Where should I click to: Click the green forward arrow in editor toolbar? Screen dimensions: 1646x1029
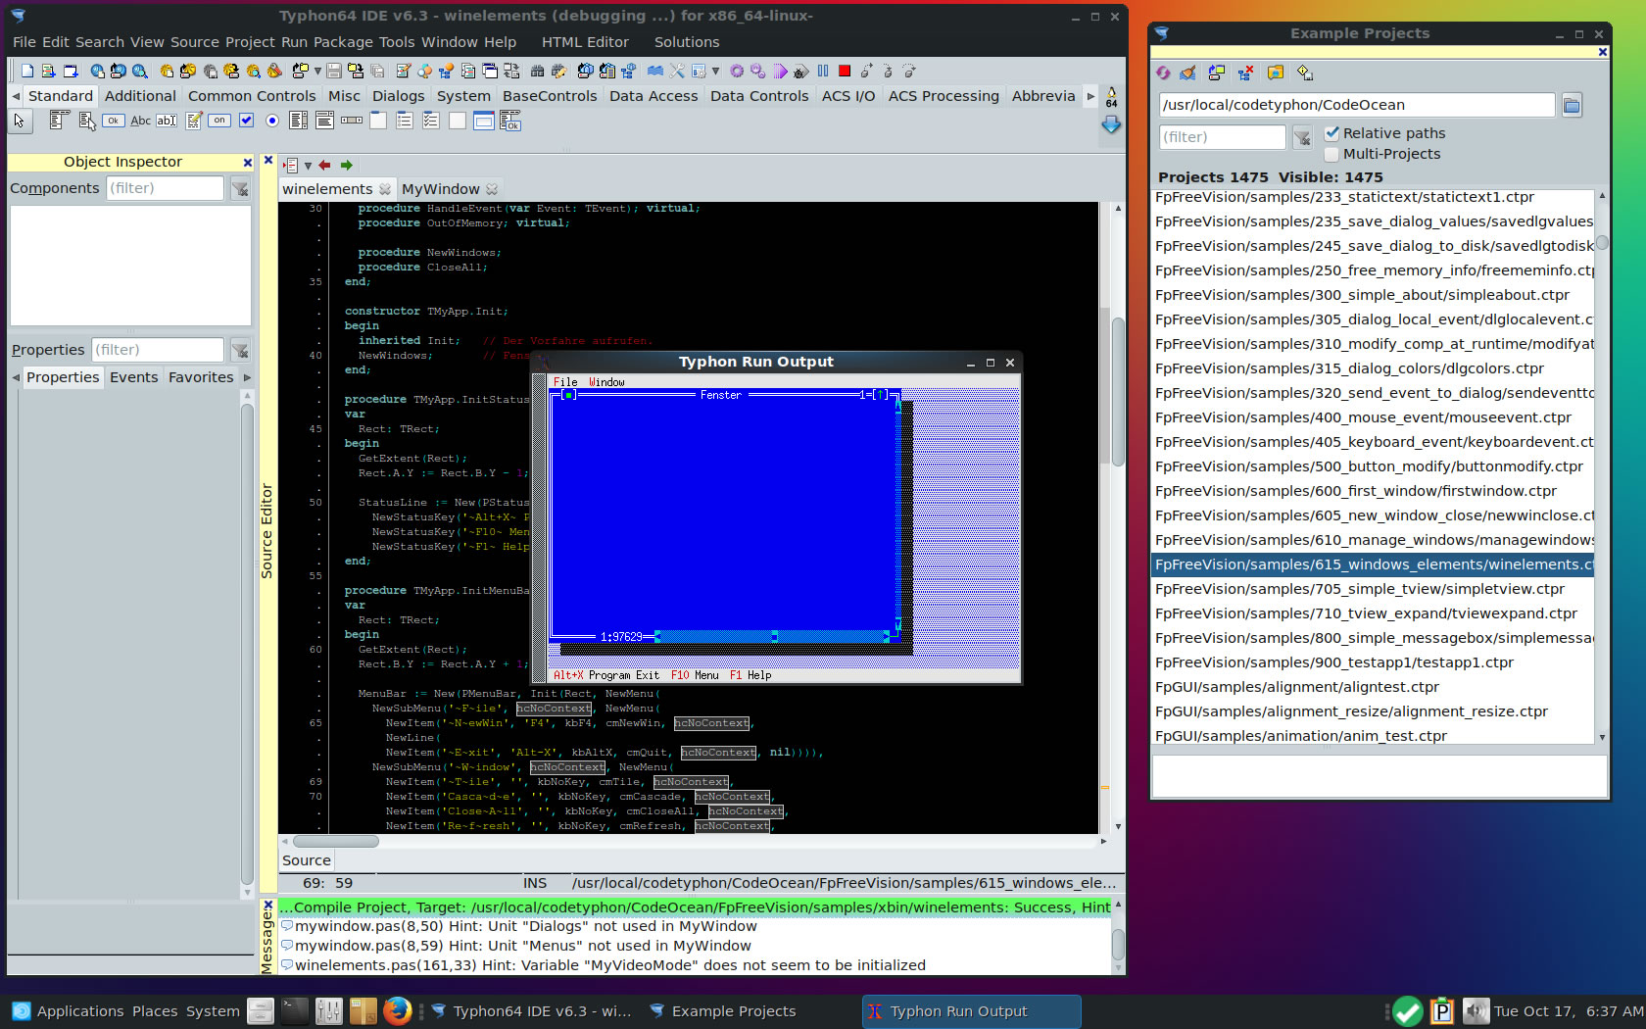pos(347,166)
